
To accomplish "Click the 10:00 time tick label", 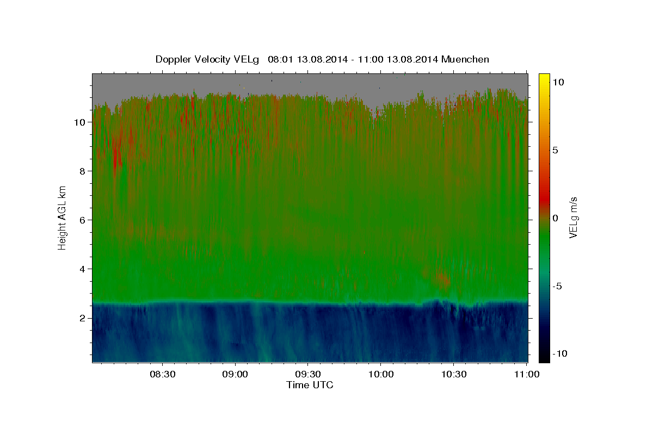I will pos(380,374).
